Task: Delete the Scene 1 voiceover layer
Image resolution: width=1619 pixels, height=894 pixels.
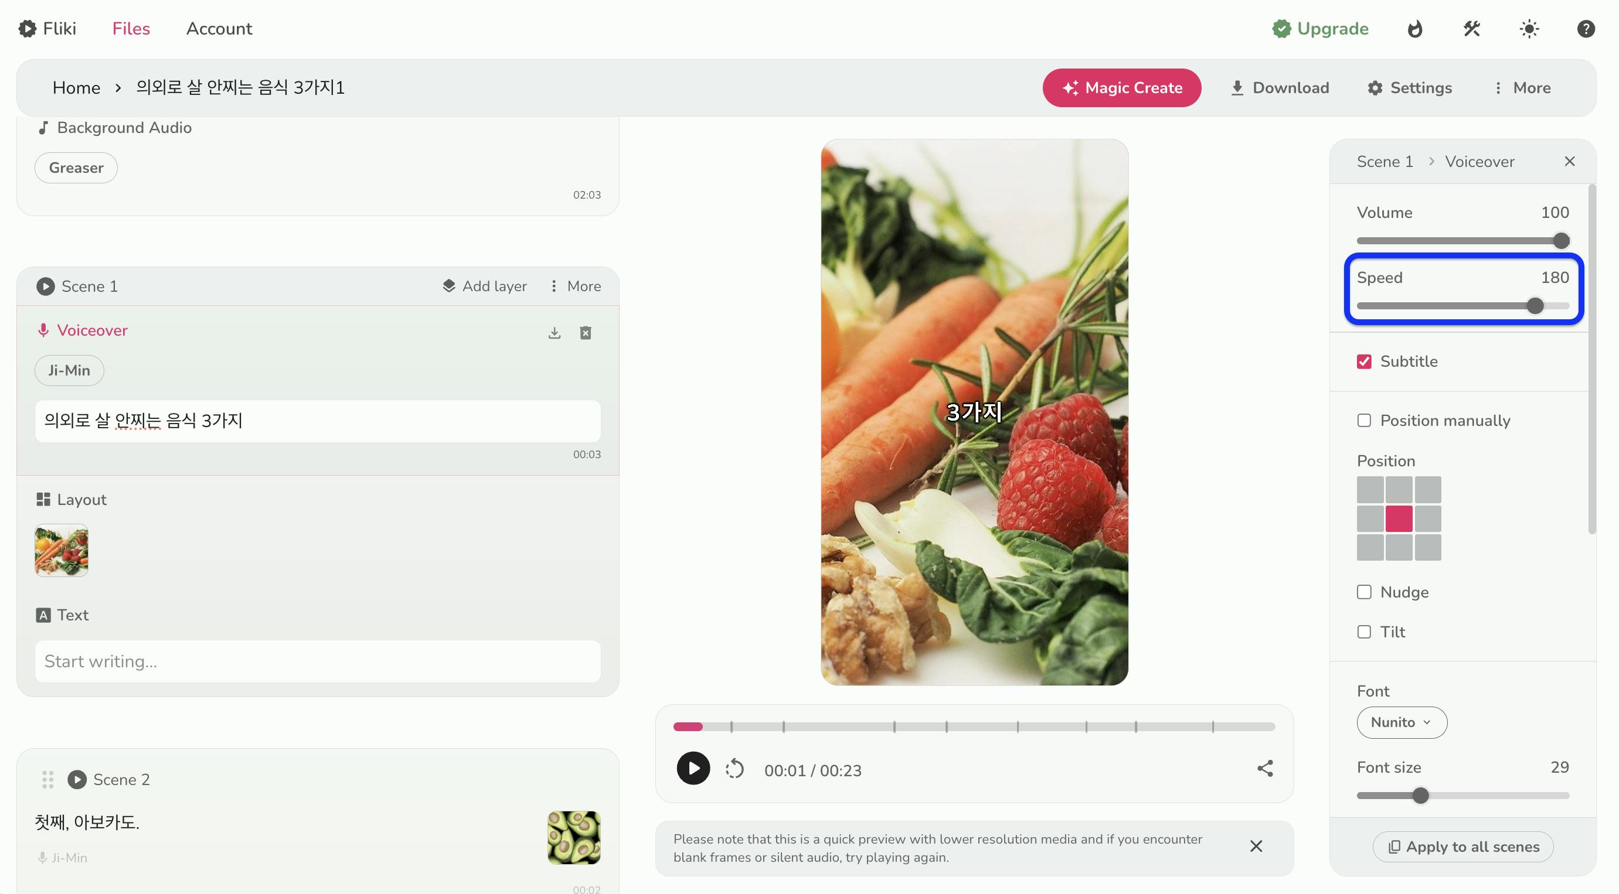Action: point(585,332)
